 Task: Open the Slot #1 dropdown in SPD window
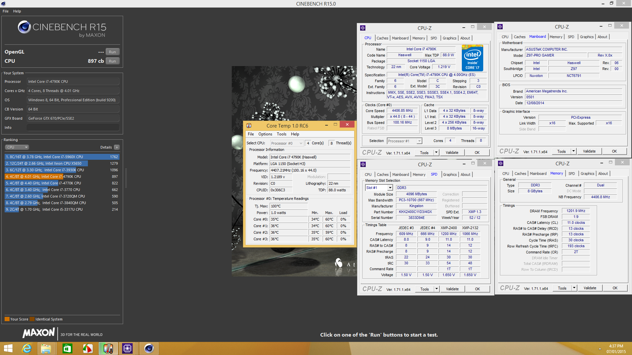(x=379, y=188)
